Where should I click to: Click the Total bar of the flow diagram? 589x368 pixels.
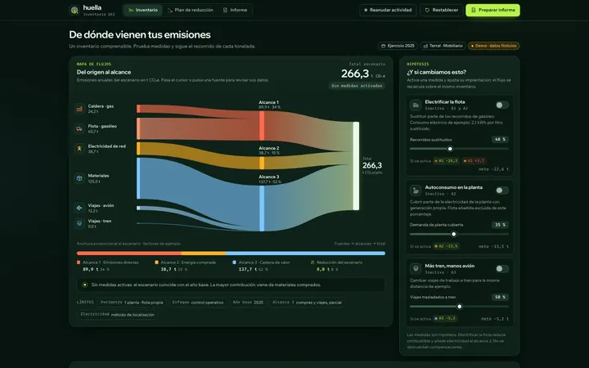[x=356, y=166]
